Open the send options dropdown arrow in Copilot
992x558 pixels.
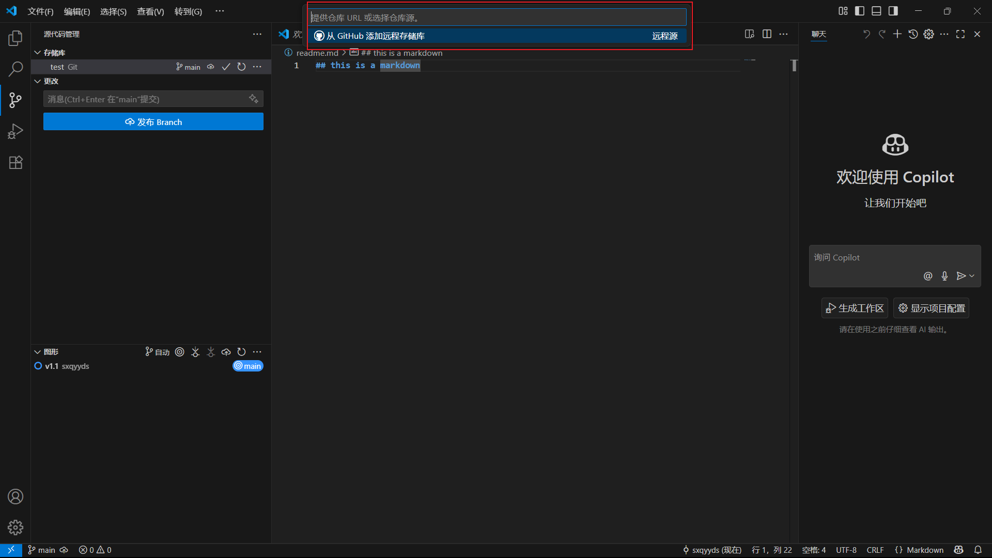coord(972,276)
